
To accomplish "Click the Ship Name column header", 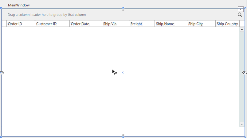I will coord(171,24).
